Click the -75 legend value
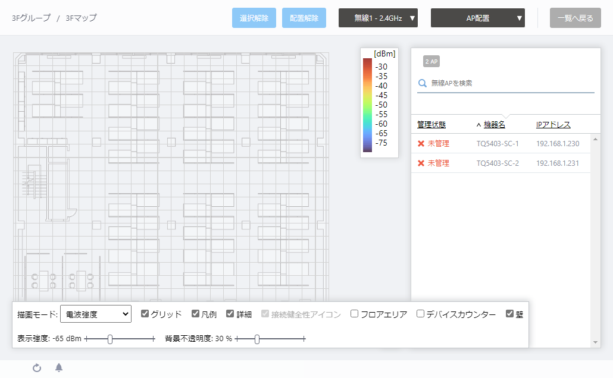This screenshot has height=378, width=613. 381,143
